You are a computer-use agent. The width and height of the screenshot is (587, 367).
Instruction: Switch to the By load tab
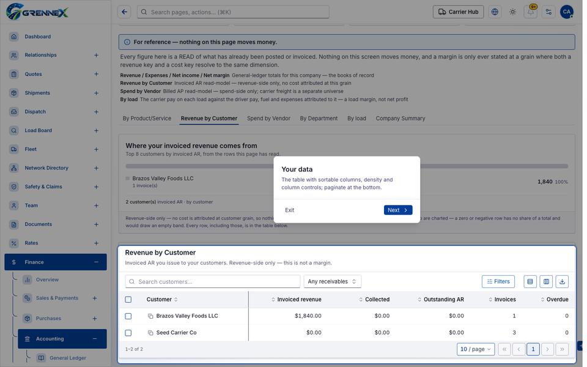point(356,118)
